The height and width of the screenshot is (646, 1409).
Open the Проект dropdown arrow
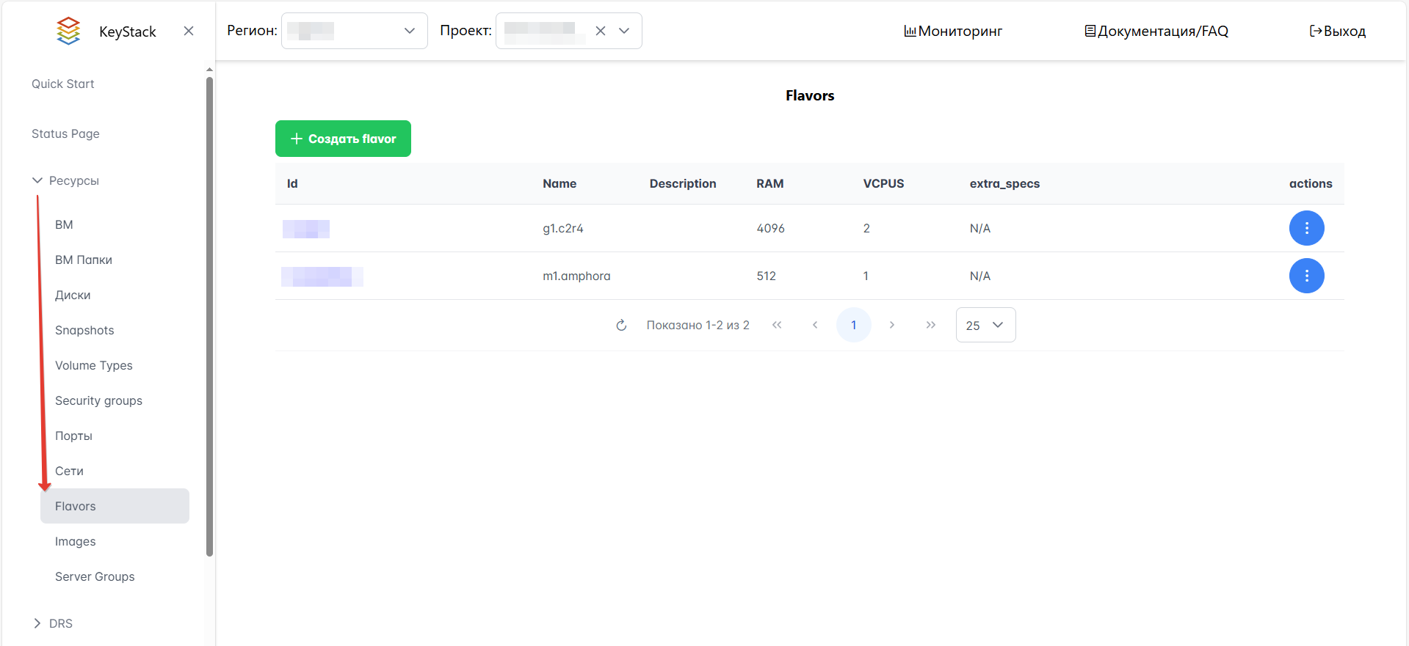coord(624,31)
